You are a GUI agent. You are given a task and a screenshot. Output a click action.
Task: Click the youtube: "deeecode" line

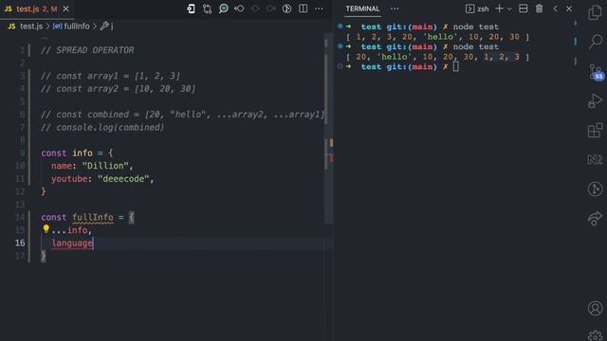tap(102, 179)
